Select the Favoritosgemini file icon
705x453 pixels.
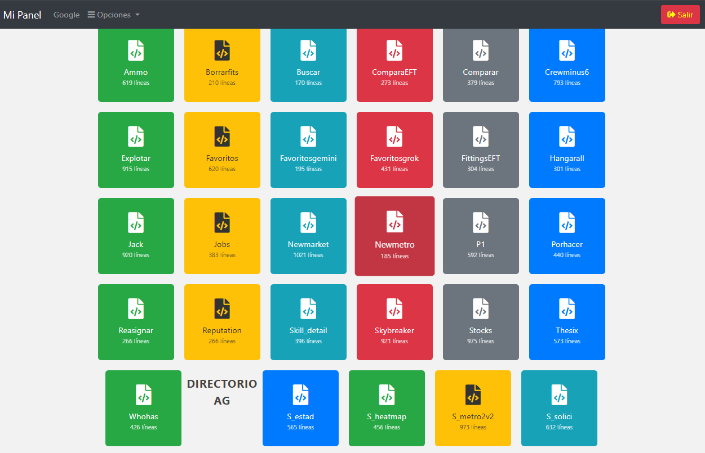click(308, 137)
